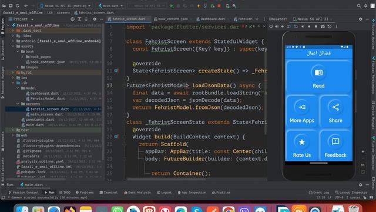This screenshot has height=212, width=376.
Task: Show hidden editor tabs chevron
Action: (257, 19)
